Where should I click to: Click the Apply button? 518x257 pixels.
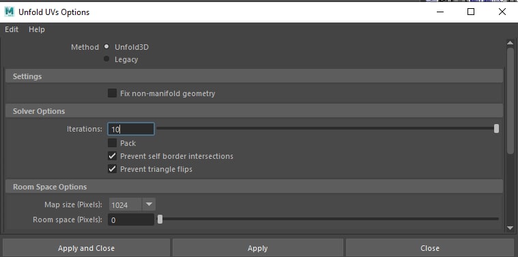[x=258, y=248]
